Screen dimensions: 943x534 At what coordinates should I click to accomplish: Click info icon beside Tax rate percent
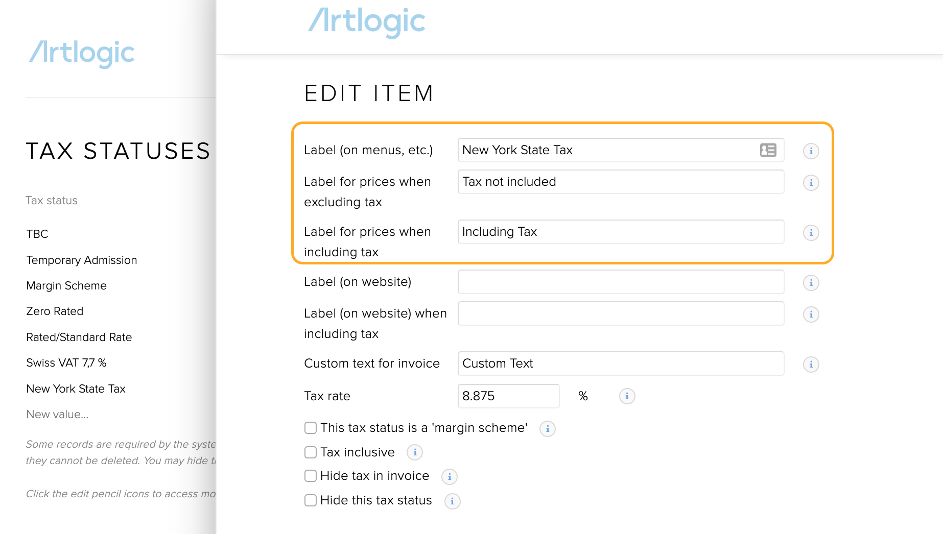(627, 396)
